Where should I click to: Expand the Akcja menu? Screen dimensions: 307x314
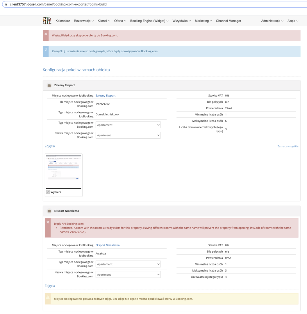(x=293, y=21)
